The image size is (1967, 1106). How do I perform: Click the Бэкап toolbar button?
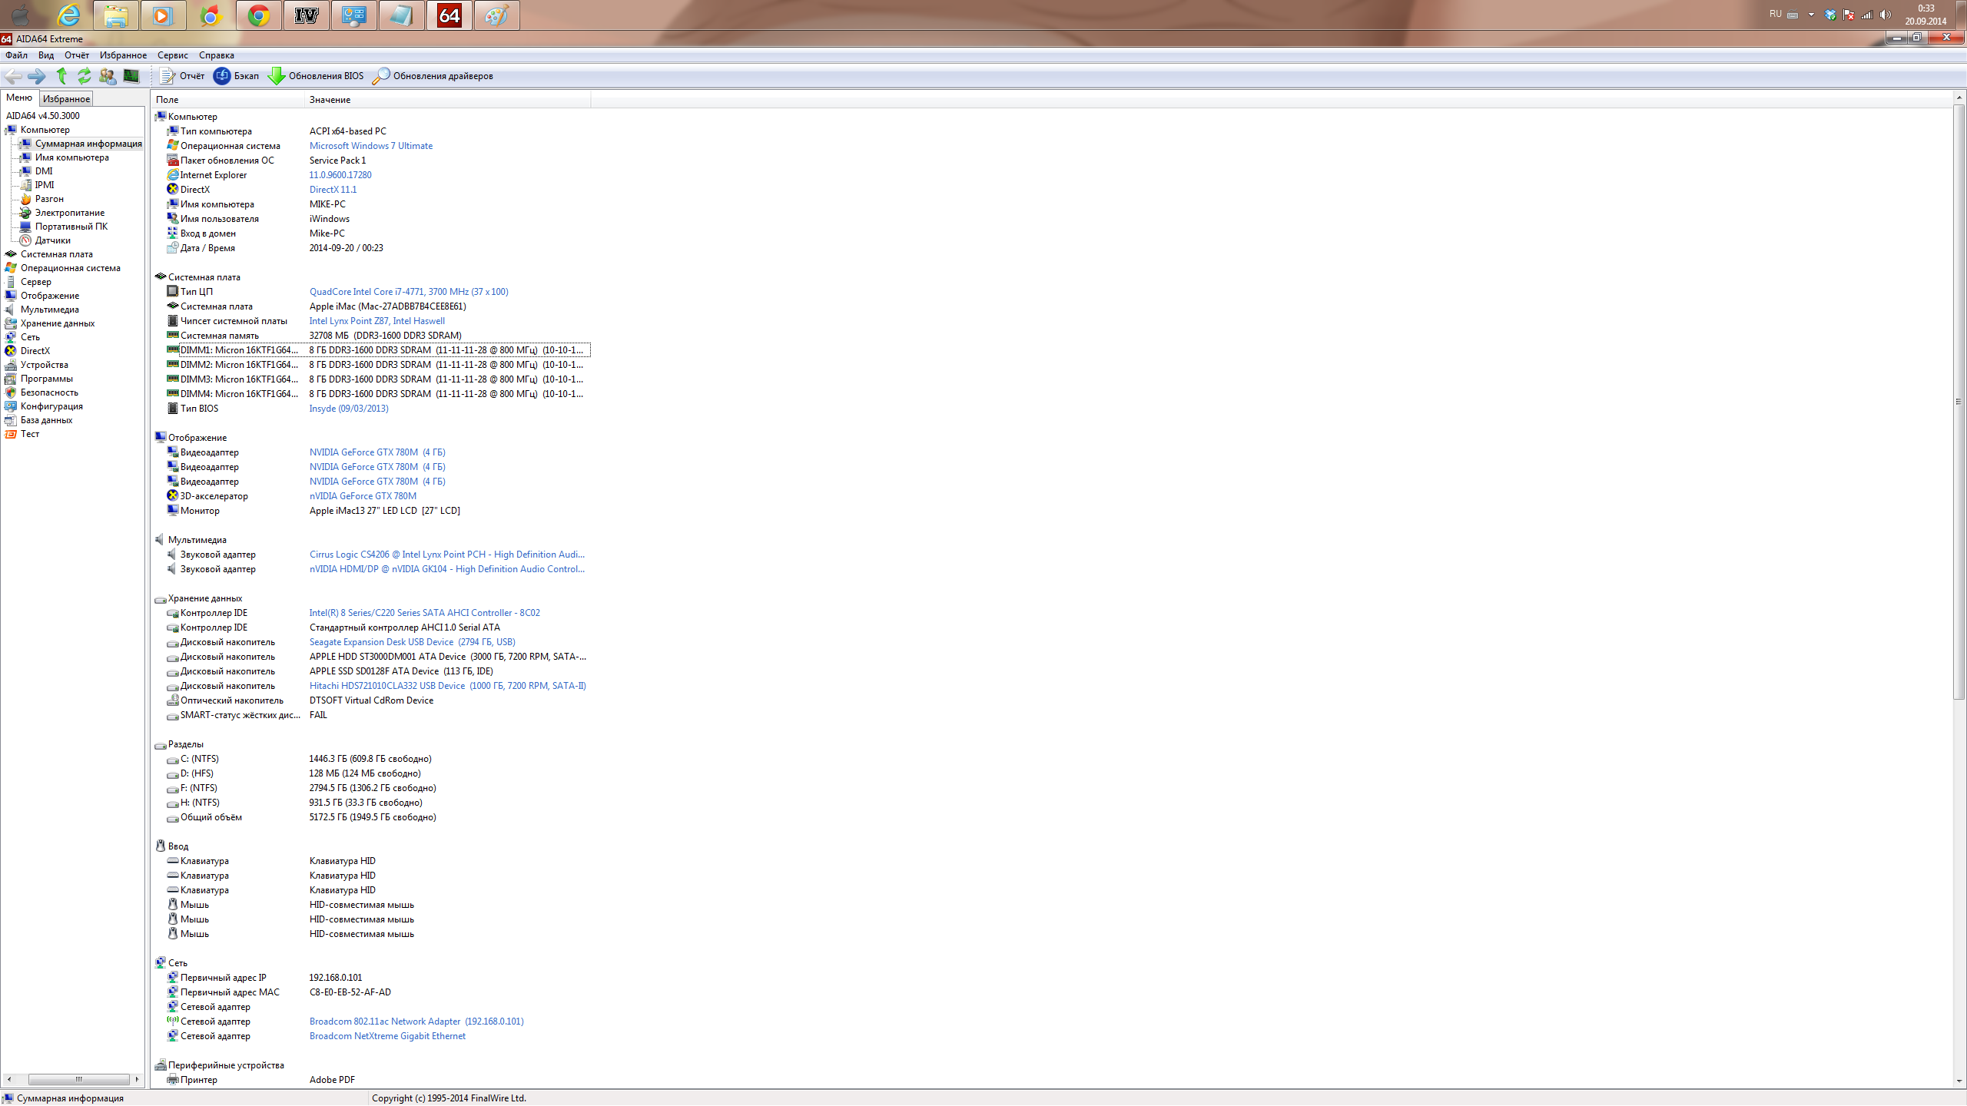click(237, 76)
